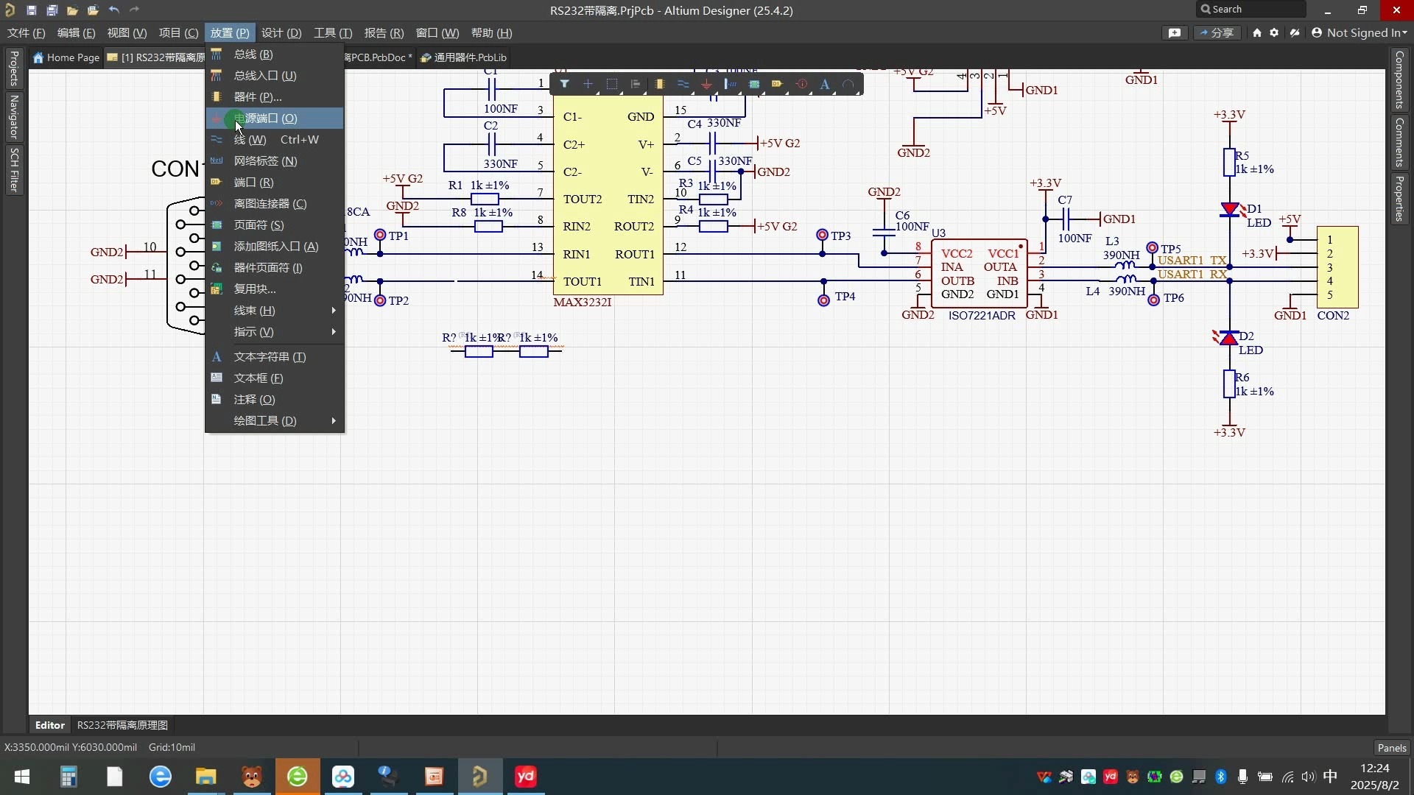The image size is (1414, 795).
Task: Click the Search box in title bar
Action: [1251, 10]
